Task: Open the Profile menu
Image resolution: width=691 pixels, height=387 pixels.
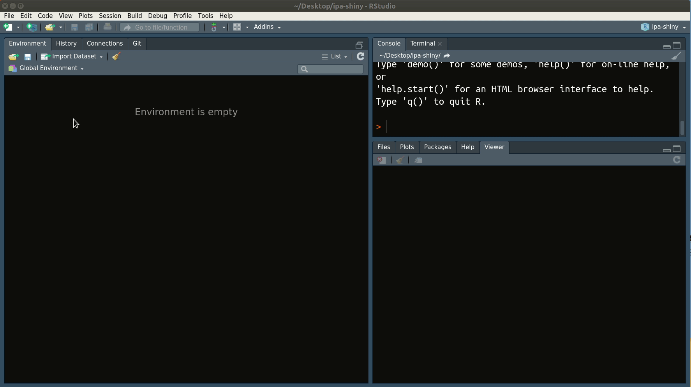Action: 182,16
